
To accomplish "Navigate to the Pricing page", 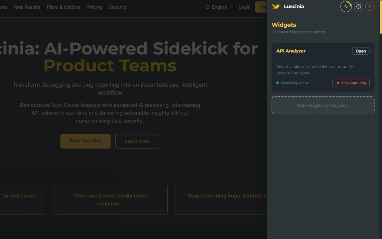I will click(95, 7).
